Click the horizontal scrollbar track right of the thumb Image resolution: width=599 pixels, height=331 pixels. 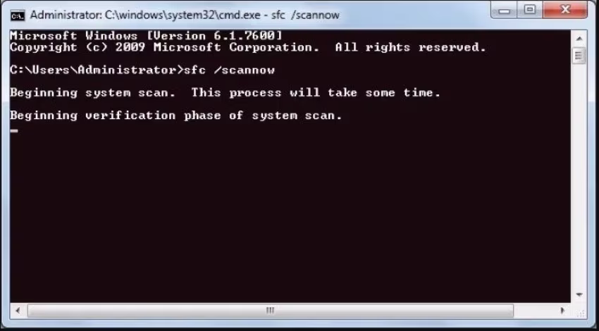(x=534, y=311)
